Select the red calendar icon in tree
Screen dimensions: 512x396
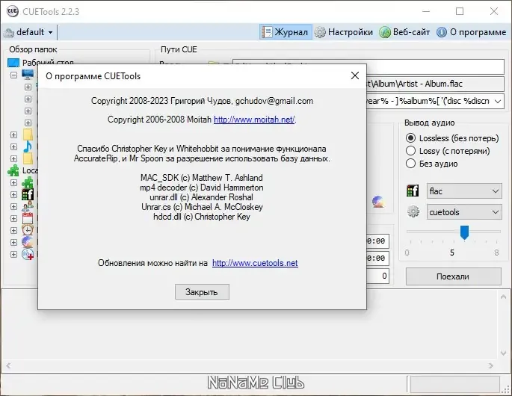pos(28,218)
